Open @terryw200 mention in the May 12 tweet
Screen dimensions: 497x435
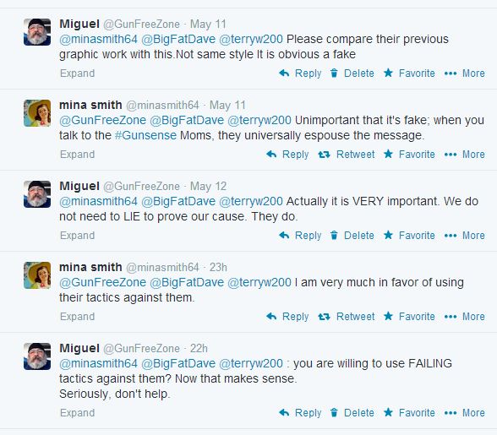tap(251, 202)
